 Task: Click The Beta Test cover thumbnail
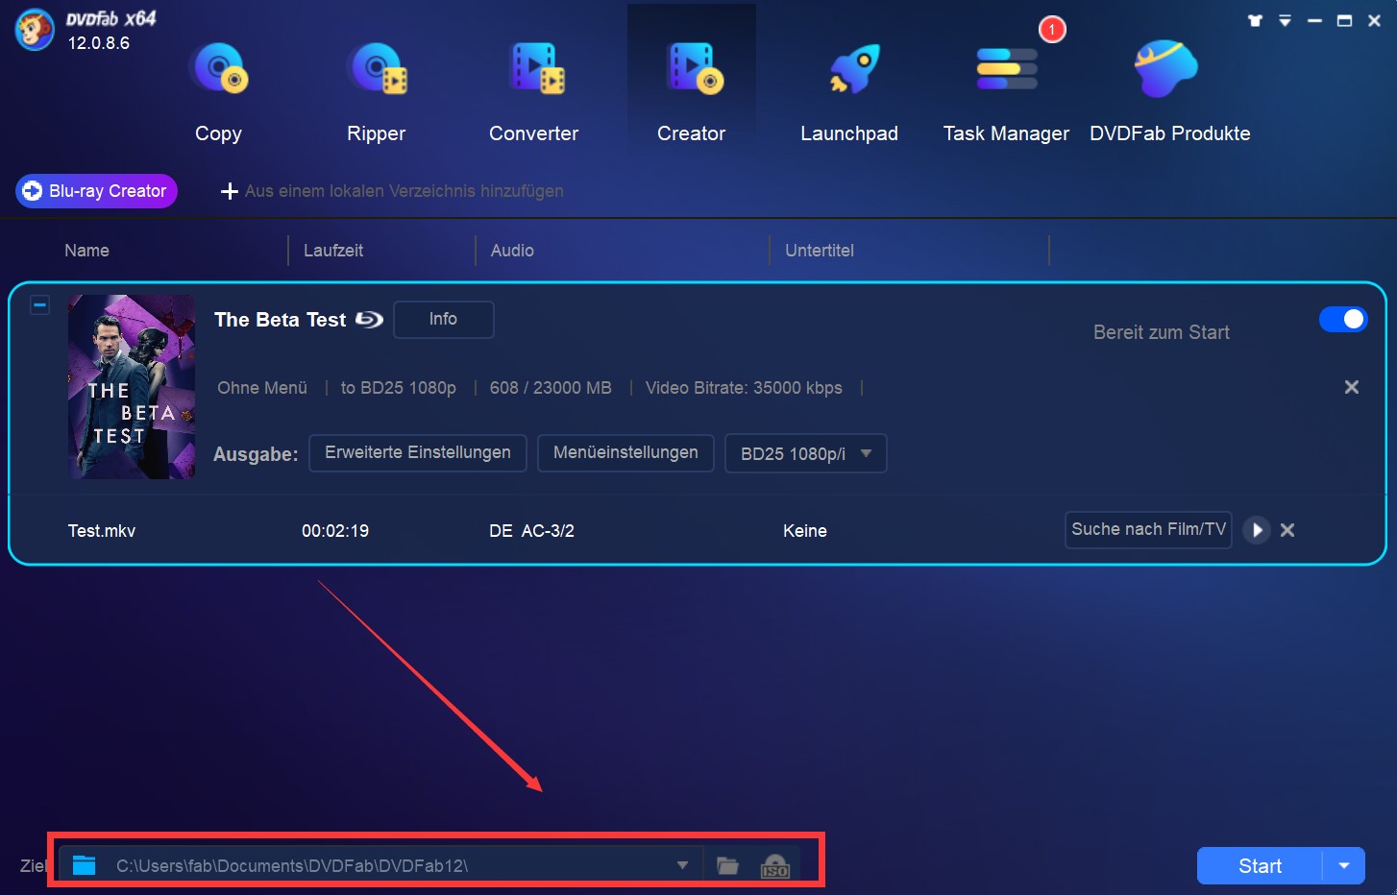tap(132, 387)
